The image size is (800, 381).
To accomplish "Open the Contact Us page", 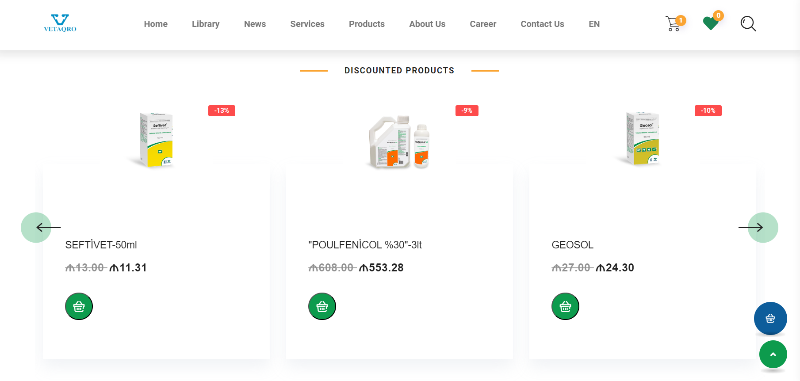I will [542, 24].
